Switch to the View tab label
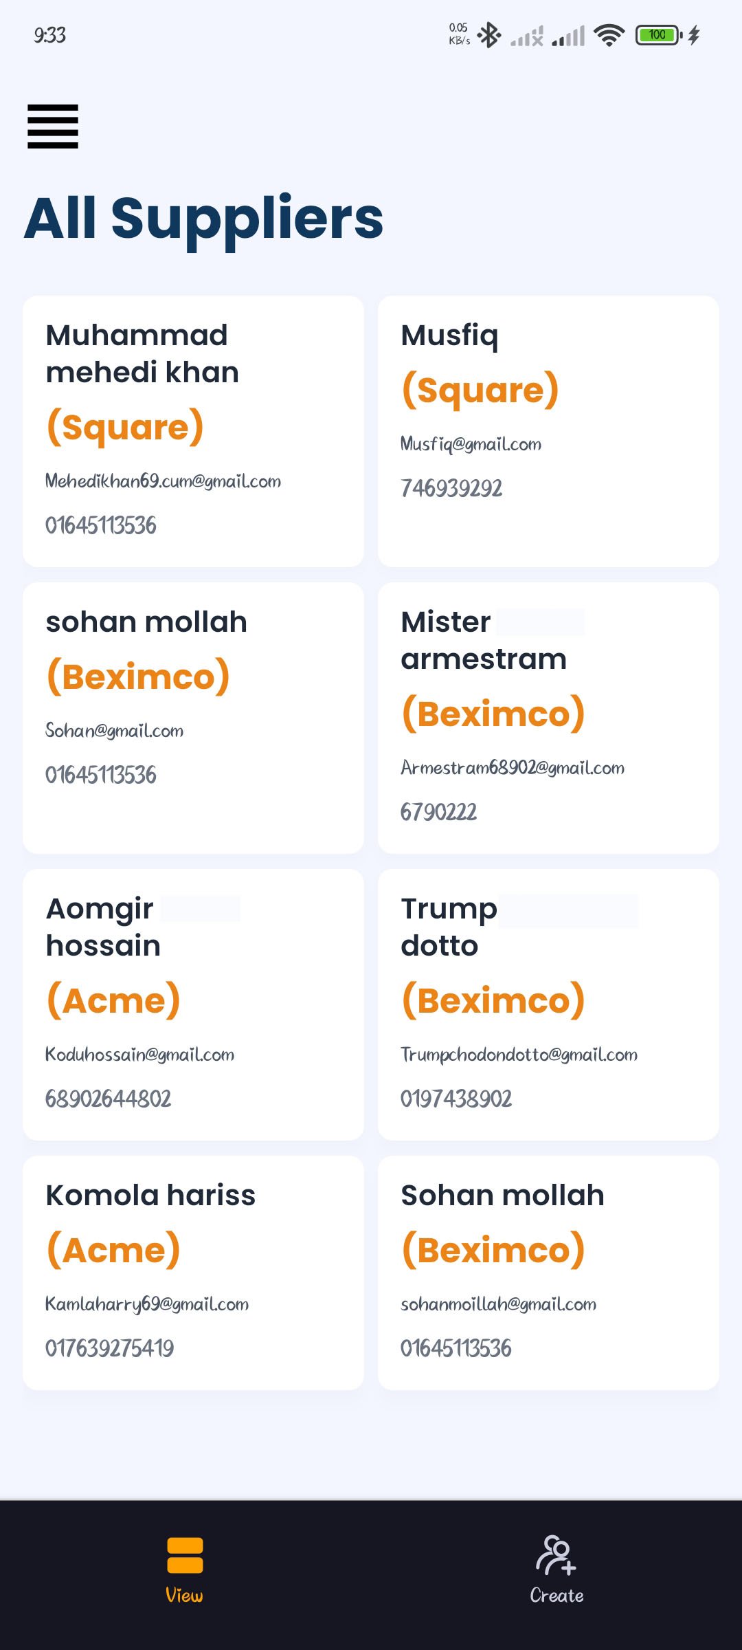The width and height of the screenshot is (742, 1650). pyautogui.click(x=184, y=1595)
